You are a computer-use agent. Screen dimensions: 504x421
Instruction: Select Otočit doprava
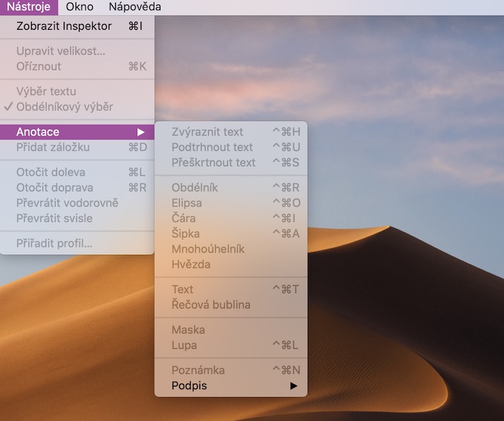pos(77,188)
